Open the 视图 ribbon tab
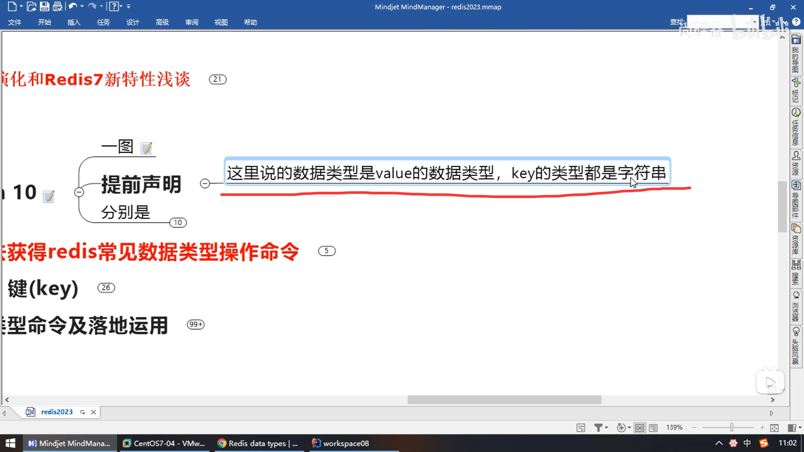804x452 pixels. pos(221,22)
